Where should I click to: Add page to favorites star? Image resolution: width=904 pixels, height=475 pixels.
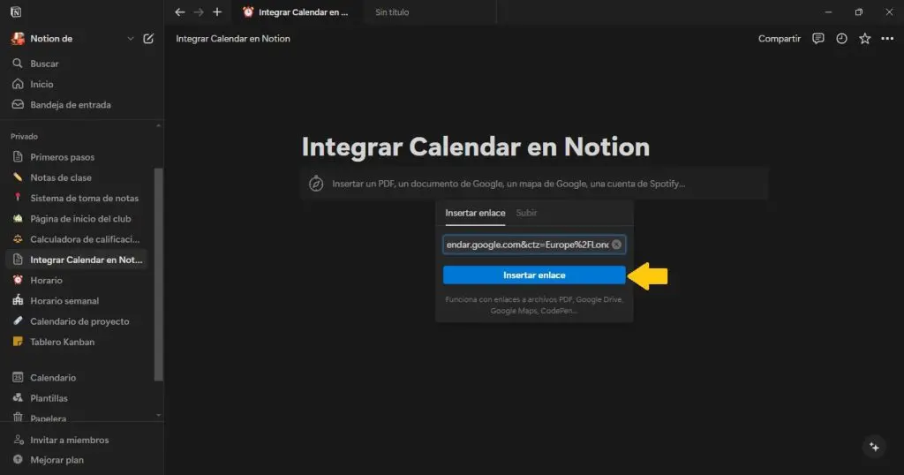pos(865,39)
